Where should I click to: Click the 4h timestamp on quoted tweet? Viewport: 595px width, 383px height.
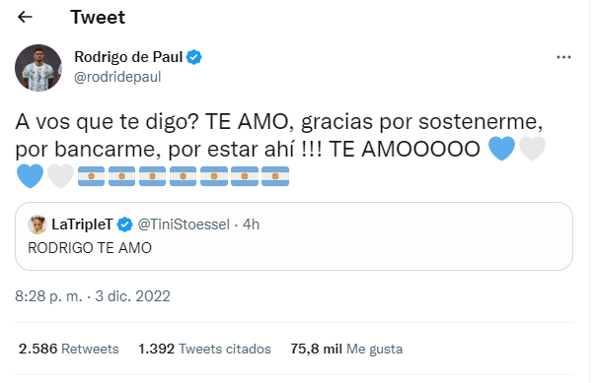point(252,224)
